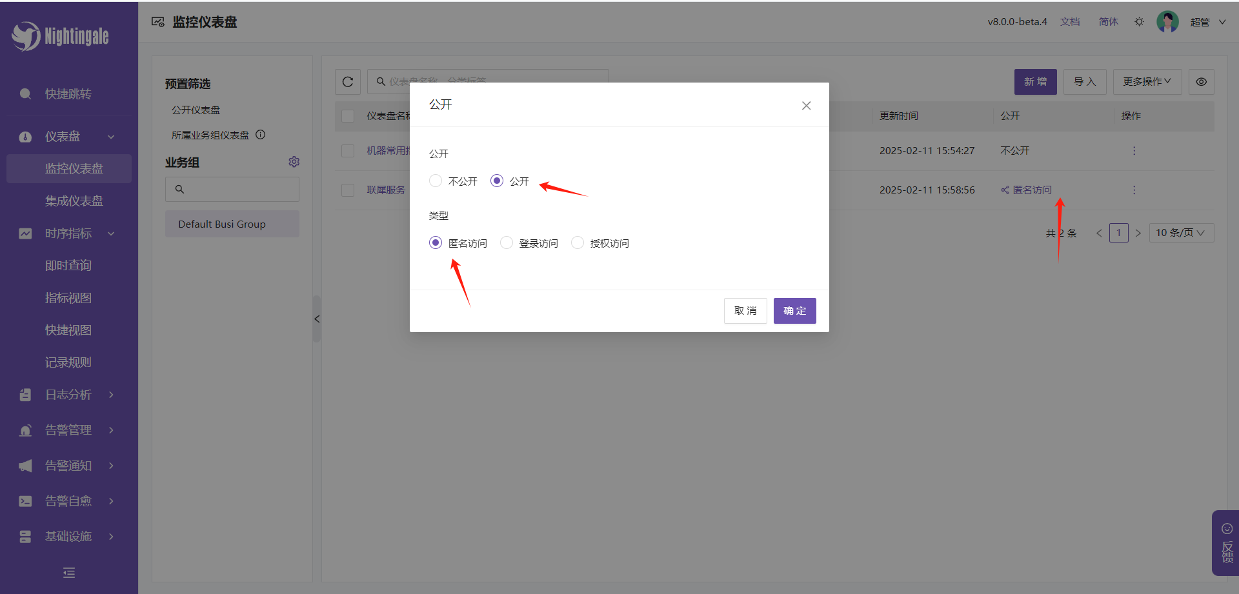Screen dimensions: 1239x594
Task: Select the 不公开 radio option
Action: tap(436, 181)
